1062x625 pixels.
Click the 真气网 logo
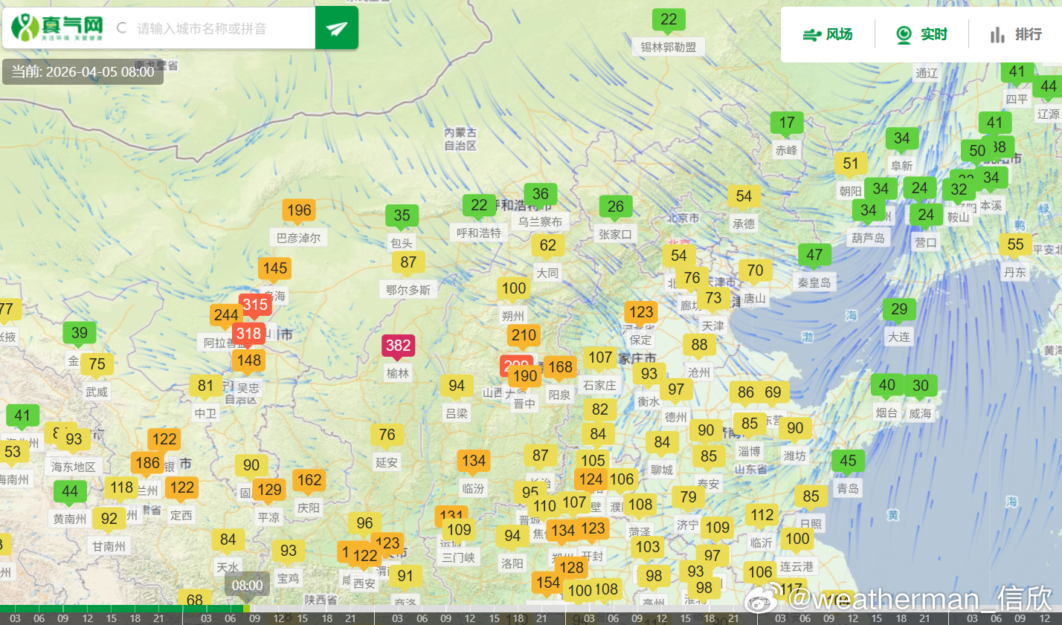pos(57,28)
